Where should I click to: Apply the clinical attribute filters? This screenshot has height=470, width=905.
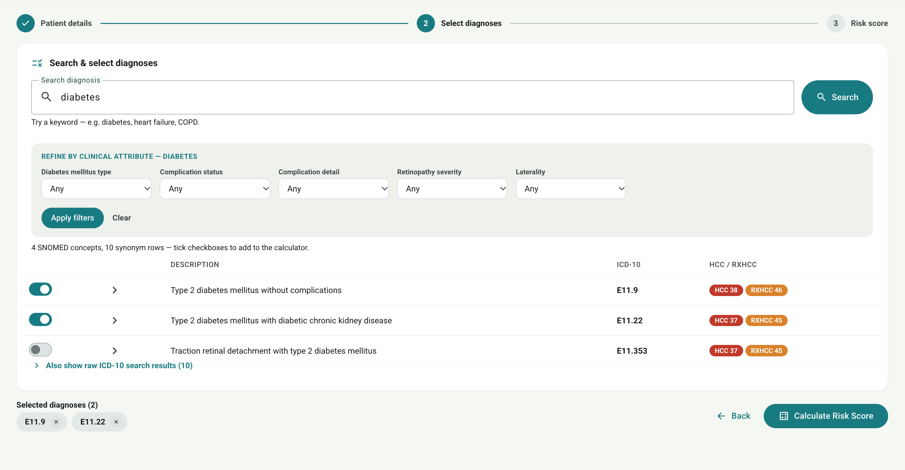[x=72, y=218]
